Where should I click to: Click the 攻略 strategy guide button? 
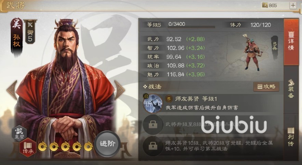tap(266, 86)
